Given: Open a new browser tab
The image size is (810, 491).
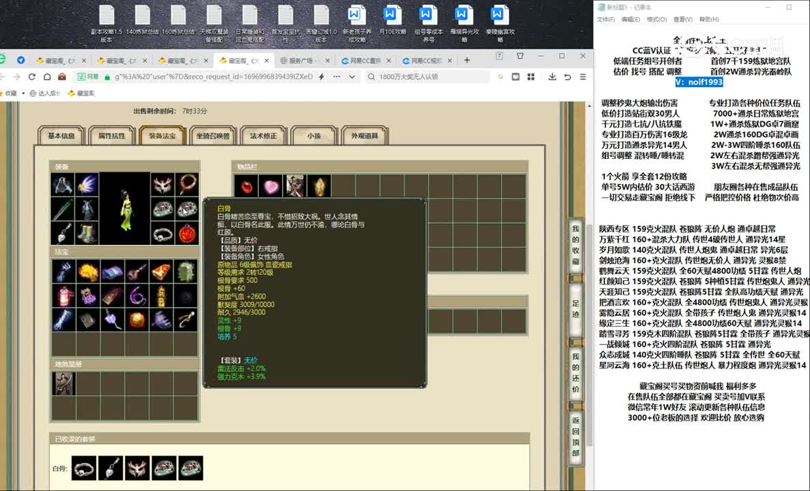Looking at the screenshot, I should coord(467,60).
